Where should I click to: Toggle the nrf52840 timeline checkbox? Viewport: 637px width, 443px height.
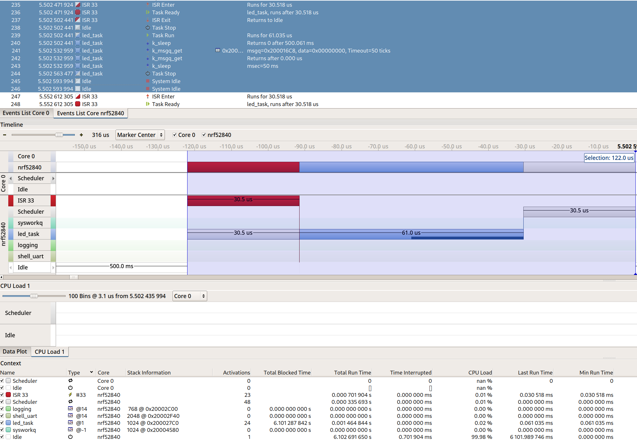point(204,135)
